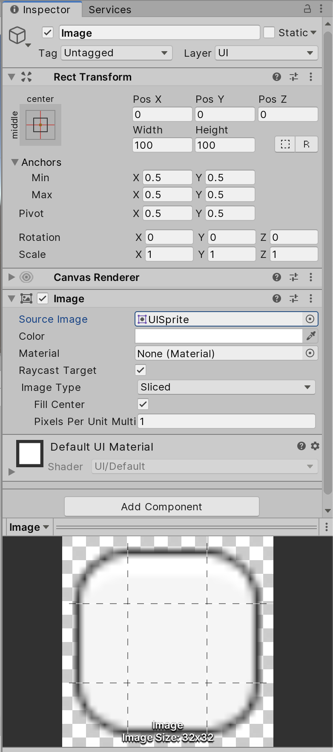Select the Inspector tab

pos(41,9)
